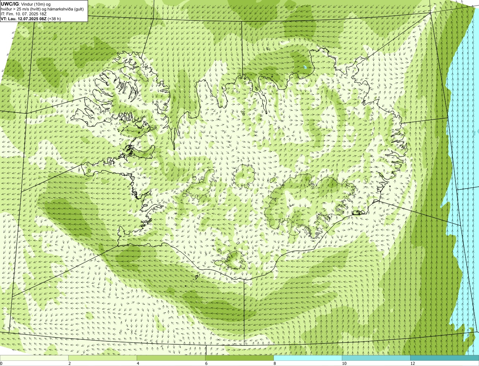This screenshot has height=366, width=479.
Task: Click the 'VT: Lau. 12.07.2025 08Z' valid time line
Action: pyautogui.click(x=31, y=19)
